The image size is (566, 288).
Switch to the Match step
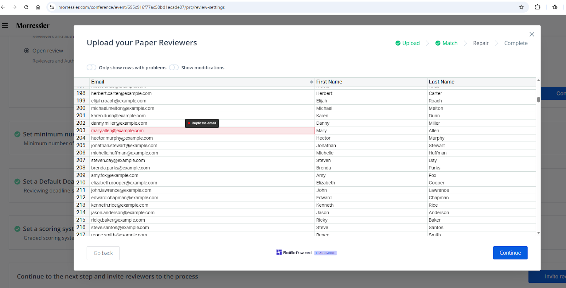pos(446,43)
